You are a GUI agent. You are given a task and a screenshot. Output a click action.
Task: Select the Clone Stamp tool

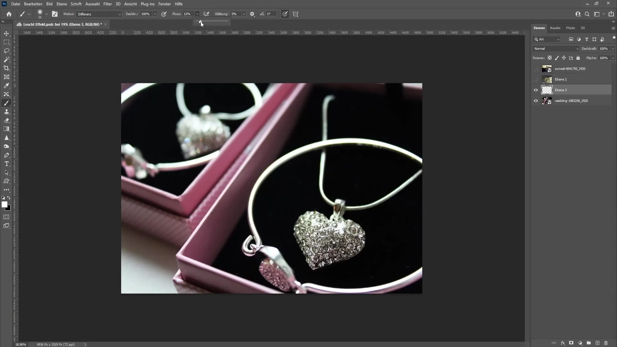[6, 111]
